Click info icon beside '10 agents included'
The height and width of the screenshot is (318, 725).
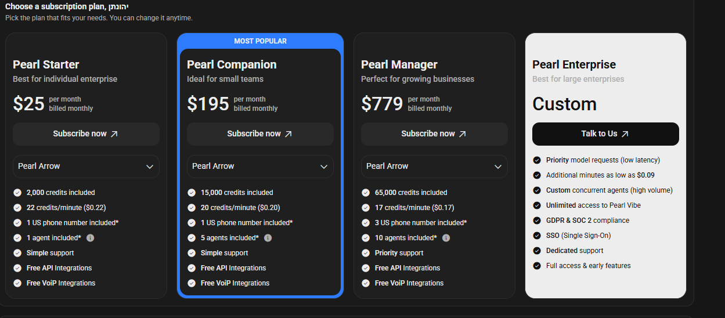click(x=446, y=238)
